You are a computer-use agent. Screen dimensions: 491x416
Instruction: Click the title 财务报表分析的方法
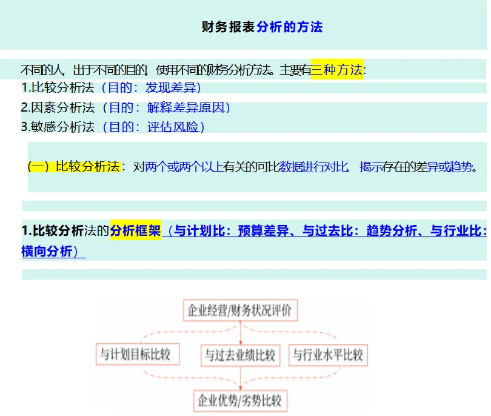[x=261, y=27]
